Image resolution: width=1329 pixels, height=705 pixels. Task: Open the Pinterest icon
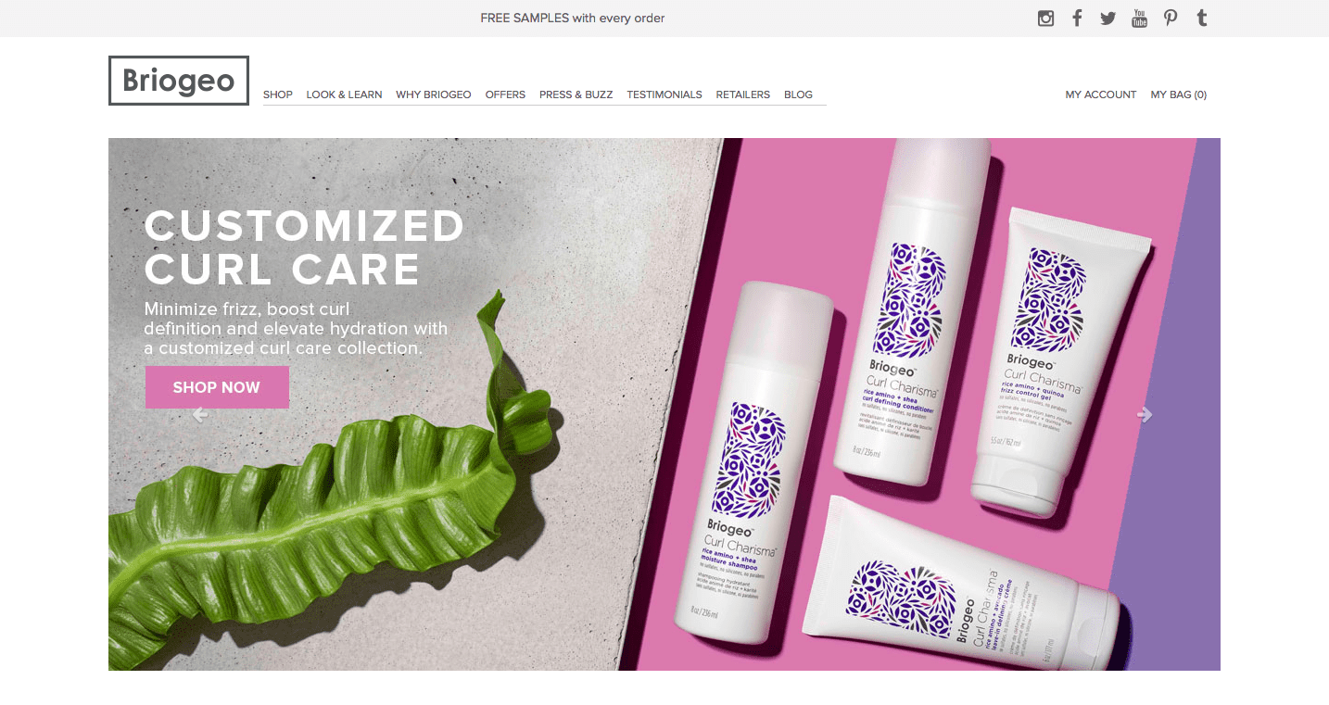pyautogui.click(x=1171, y=18)
